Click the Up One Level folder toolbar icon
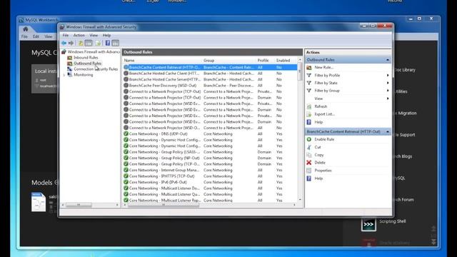Screen dimensions: 457x257 pos(81,43)
